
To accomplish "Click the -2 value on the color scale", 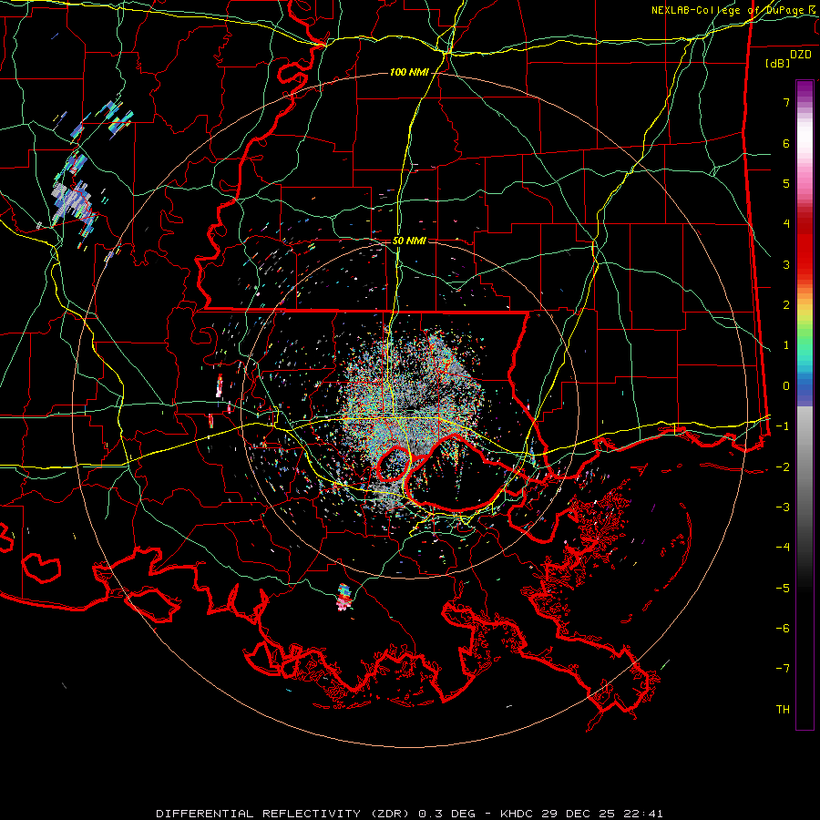I will pyautogui.click(x=783, y=467).
